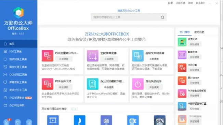Start using 办公文档模板下载 tool

pyautogui.click(x=109, y=87)
